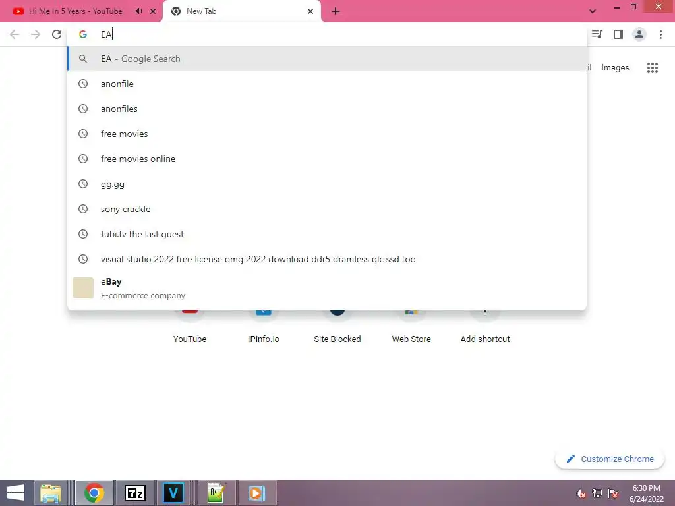Click the Chrome taskbar icon

pos(94,493)
